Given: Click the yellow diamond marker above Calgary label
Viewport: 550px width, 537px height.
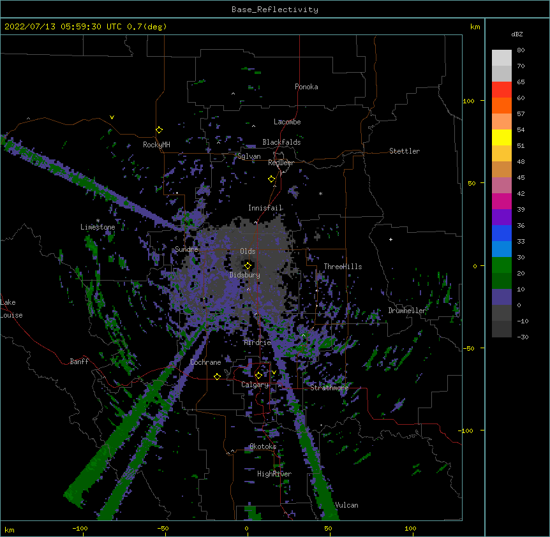Looking at the screenshot, I should pyautogui.click(x=258, y=376).
